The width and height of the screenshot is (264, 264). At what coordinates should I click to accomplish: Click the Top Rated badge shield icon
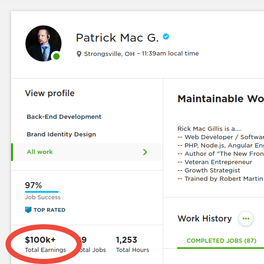(x=28, y=210)
